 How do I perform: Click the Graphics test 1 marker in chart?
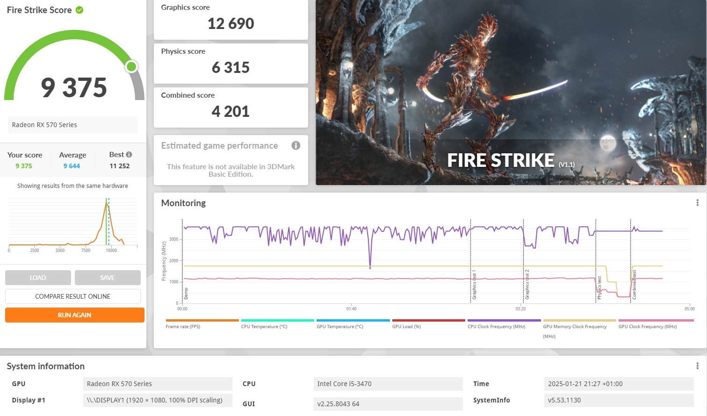click(x=474, y=284)
